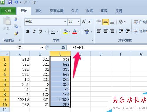Toggle Italic formatting
Viewport: 147px width, 112px height.
(34, 31)
